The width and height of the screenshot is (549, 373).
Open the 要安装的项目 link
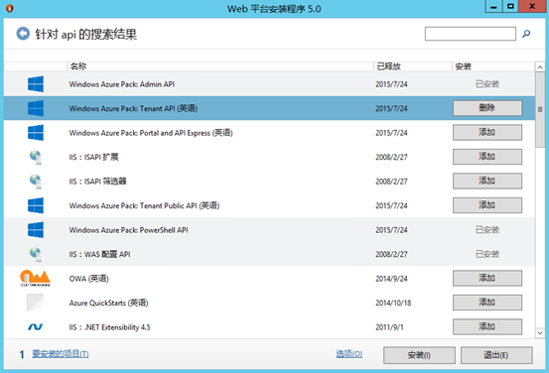pyautogui.click(x=61, y=354)
